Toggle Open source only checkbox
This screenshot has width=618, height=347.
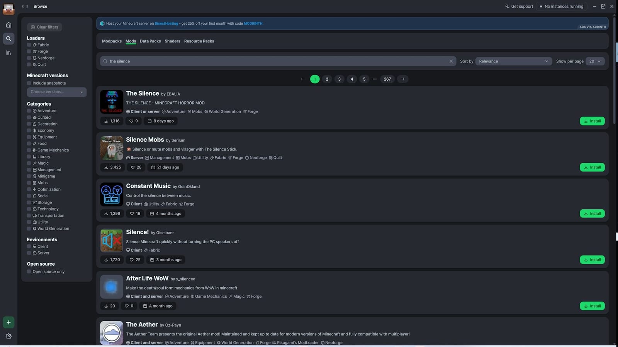pyautogui.click(x=29, y=272)
